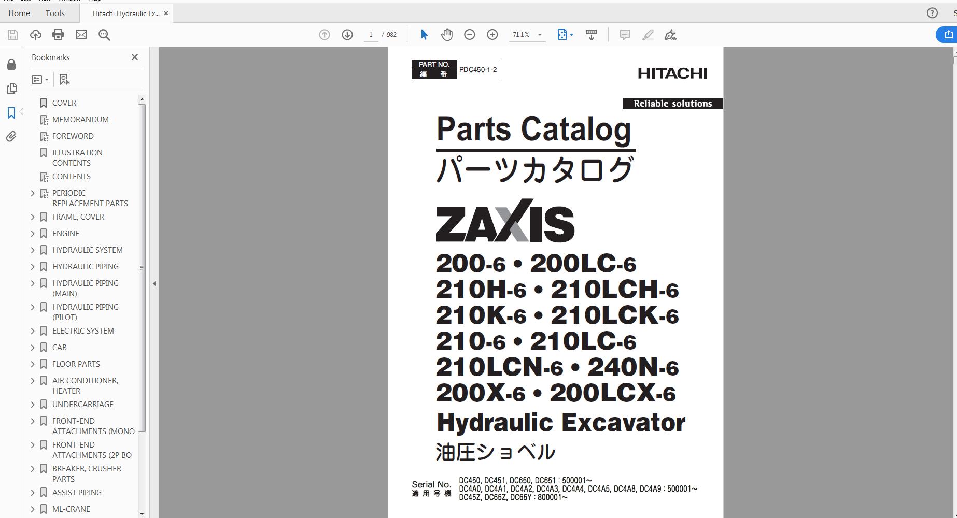Zoom in with the plus button
Viewport: 957px width, 518px height.
[492, 35]
